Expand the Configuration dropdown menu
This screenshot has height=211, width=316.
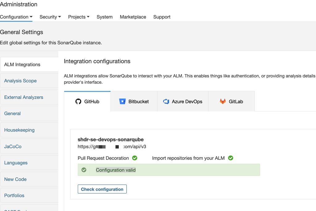pos(16,17)
